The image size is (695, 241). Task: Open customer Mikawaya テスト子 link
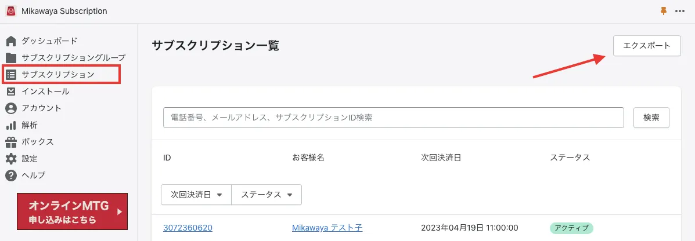[327, 228]
